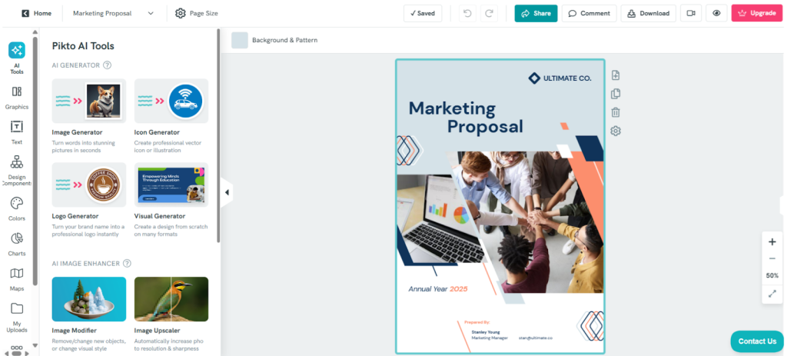Click the Download button
The height and width of the screenshot is (356, 787).
648,14
